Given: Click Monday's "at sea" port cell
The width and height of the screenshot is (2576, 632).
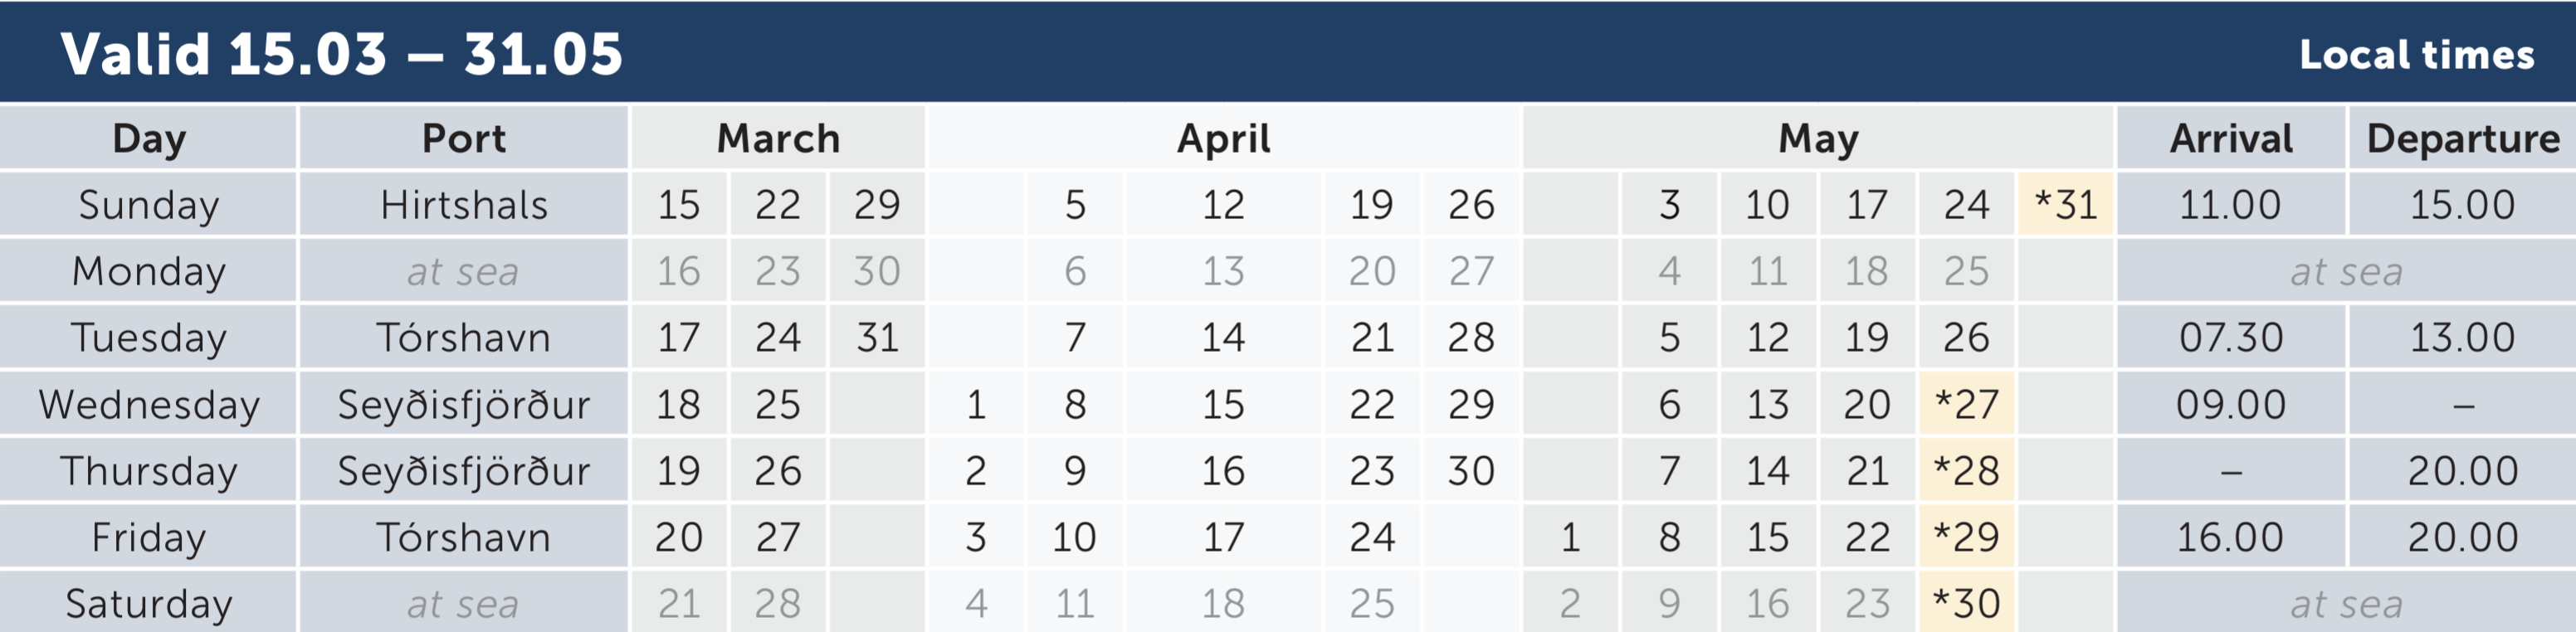Looking at the screenshot, I should pos(463,272).
